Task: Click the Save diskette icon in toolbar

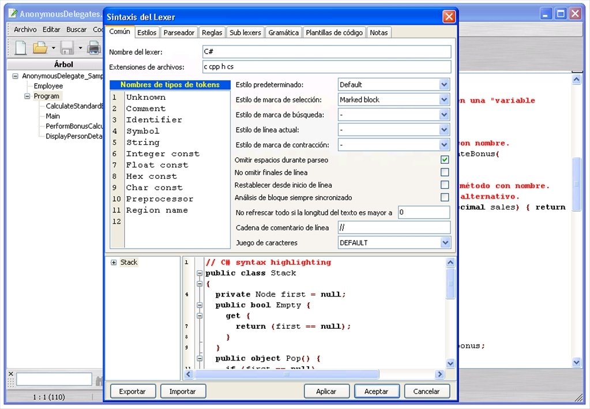Action: click(x=67, y=48)
